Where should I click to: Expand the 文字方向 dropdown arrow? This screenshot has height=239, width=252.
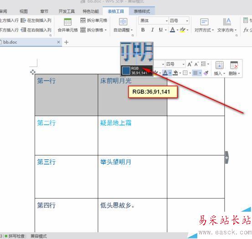click(236, 30)
